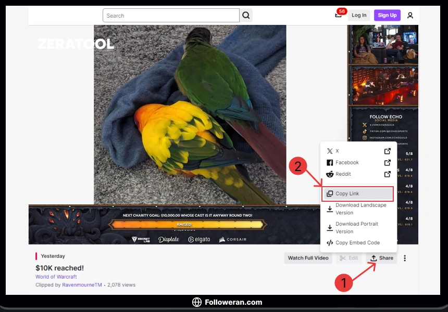Click the Log In button
This screenshot has height=312, width=448.
359,16
